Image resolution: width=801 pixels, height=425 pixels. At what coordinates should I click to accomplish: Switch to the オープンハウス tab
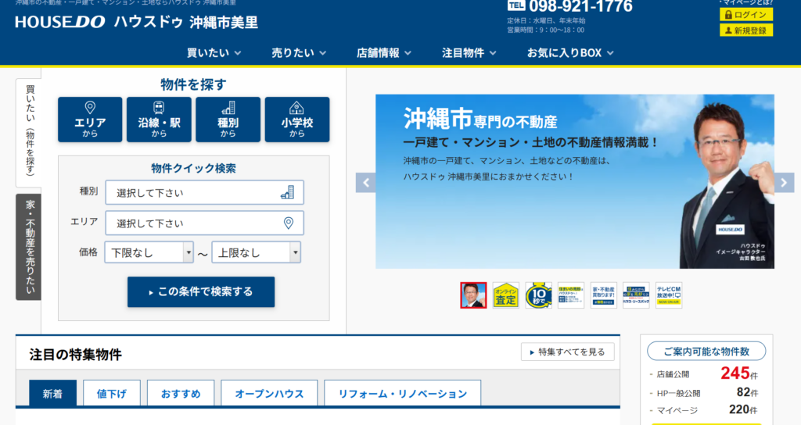269,394
